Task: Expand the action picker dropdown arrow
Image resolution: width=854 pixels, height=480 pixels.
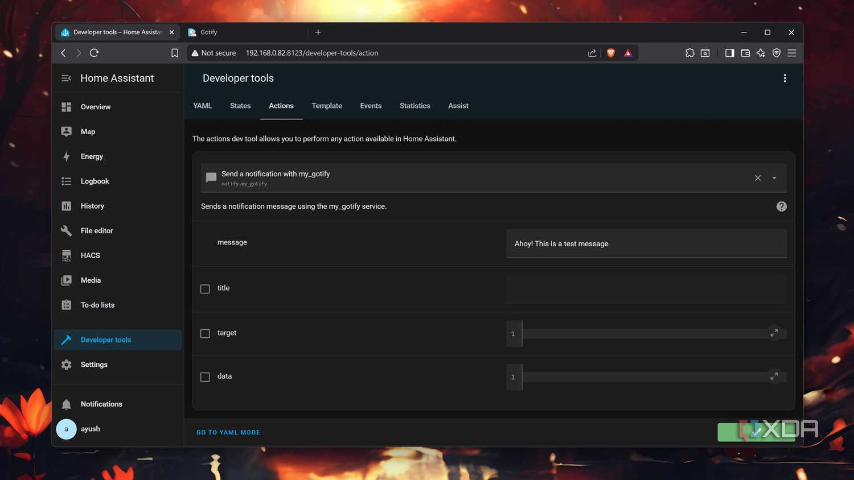Action: [774, 178]
